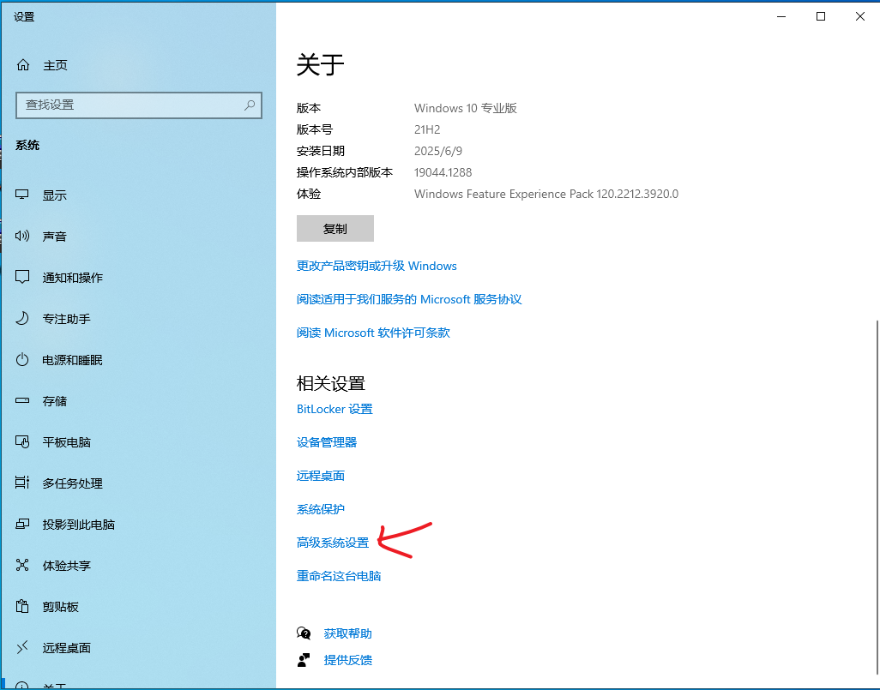Click the 获取帮助 chat bubble icon

pos(304,633)
